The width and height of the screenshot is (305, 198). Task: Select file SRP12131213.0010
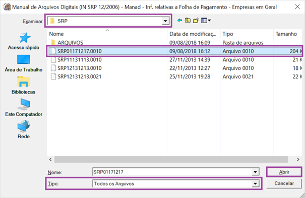coord(79,68)
